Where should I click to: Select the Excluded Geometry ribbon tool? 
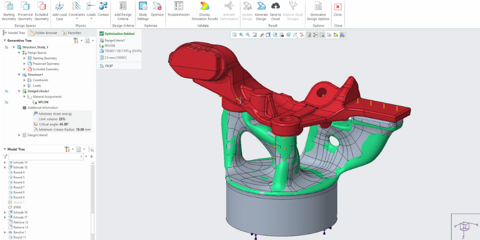coord(42,6)
